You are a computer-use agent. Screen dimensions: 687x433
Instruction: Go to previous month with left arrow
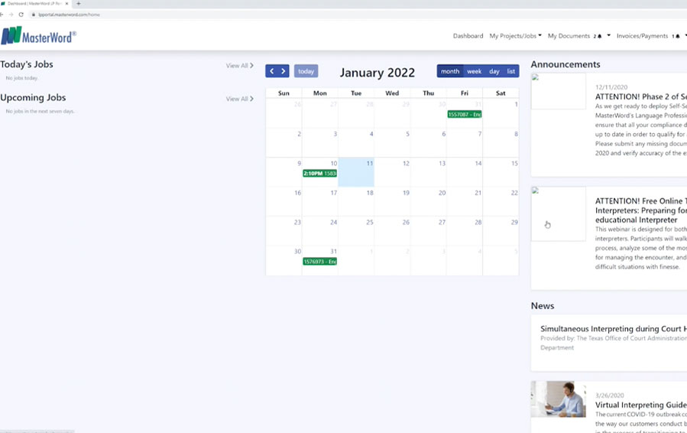(x=271, y=71)
